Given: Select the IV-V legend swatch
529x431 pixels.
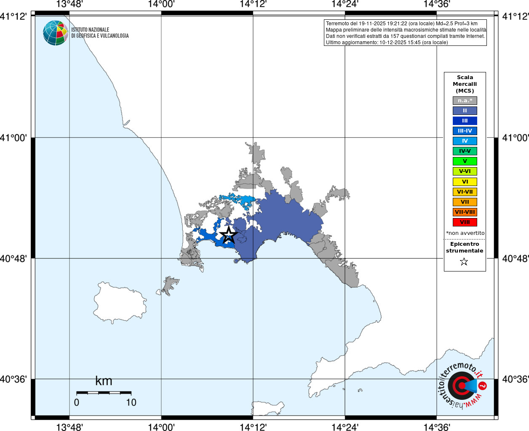Looking at the screenshot, I should pos(465,151).
